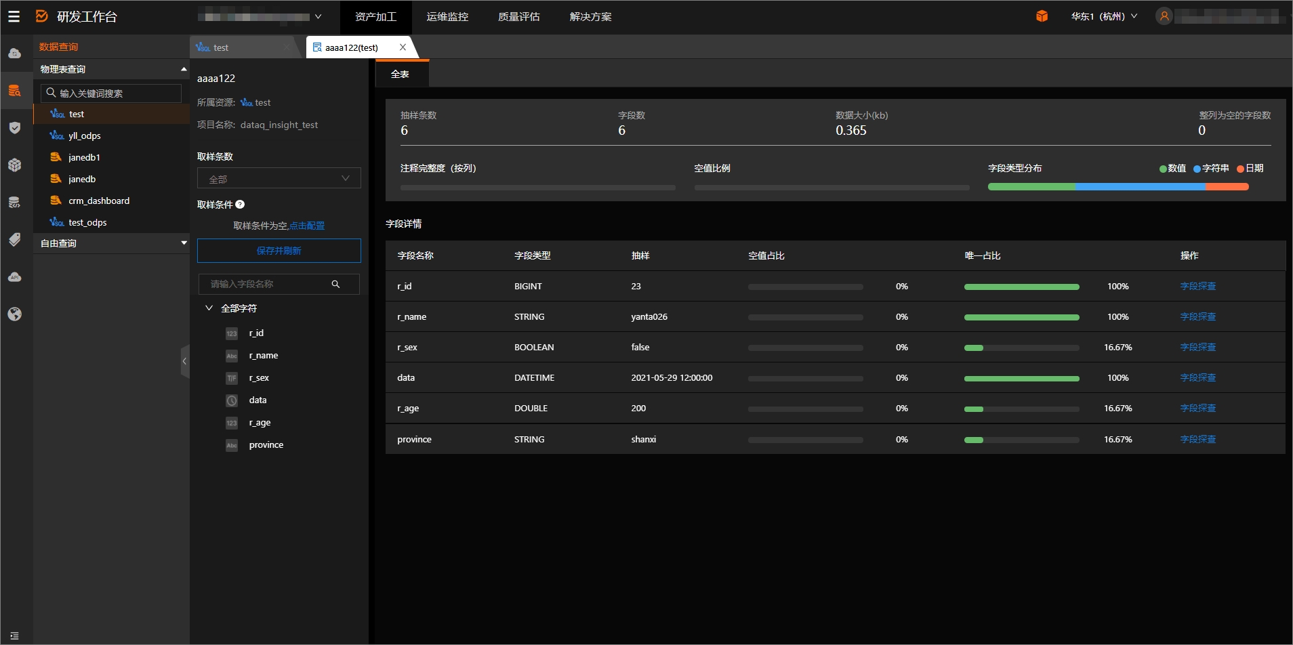Click 字段探查 for r_age row
Viewport: 1293px width, 645px height.
1198,409
